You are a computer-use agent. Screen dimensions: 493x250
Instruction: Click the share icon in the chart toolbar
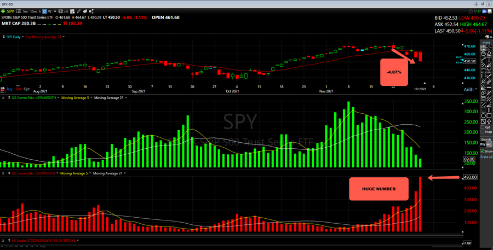coord(91,11)
